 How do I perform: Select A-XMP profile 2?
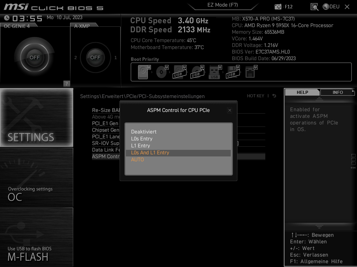75,58
